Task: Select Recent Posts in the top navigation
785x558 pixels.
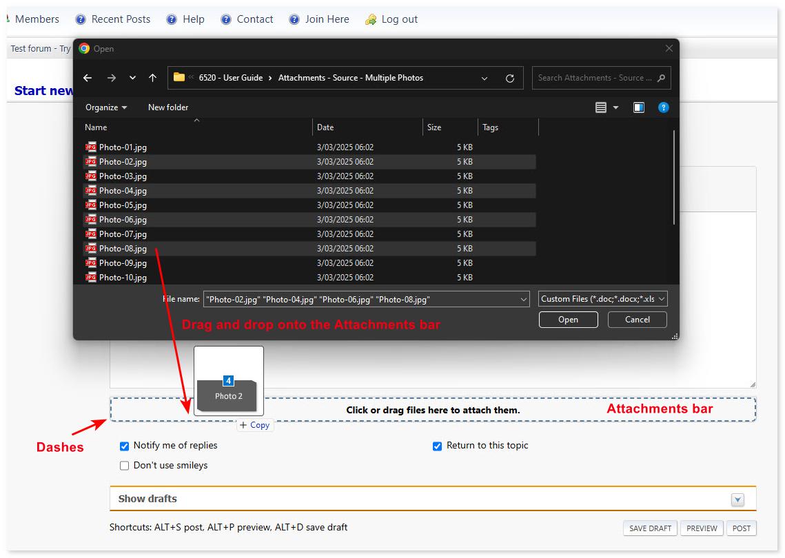Action: [121, 19]
